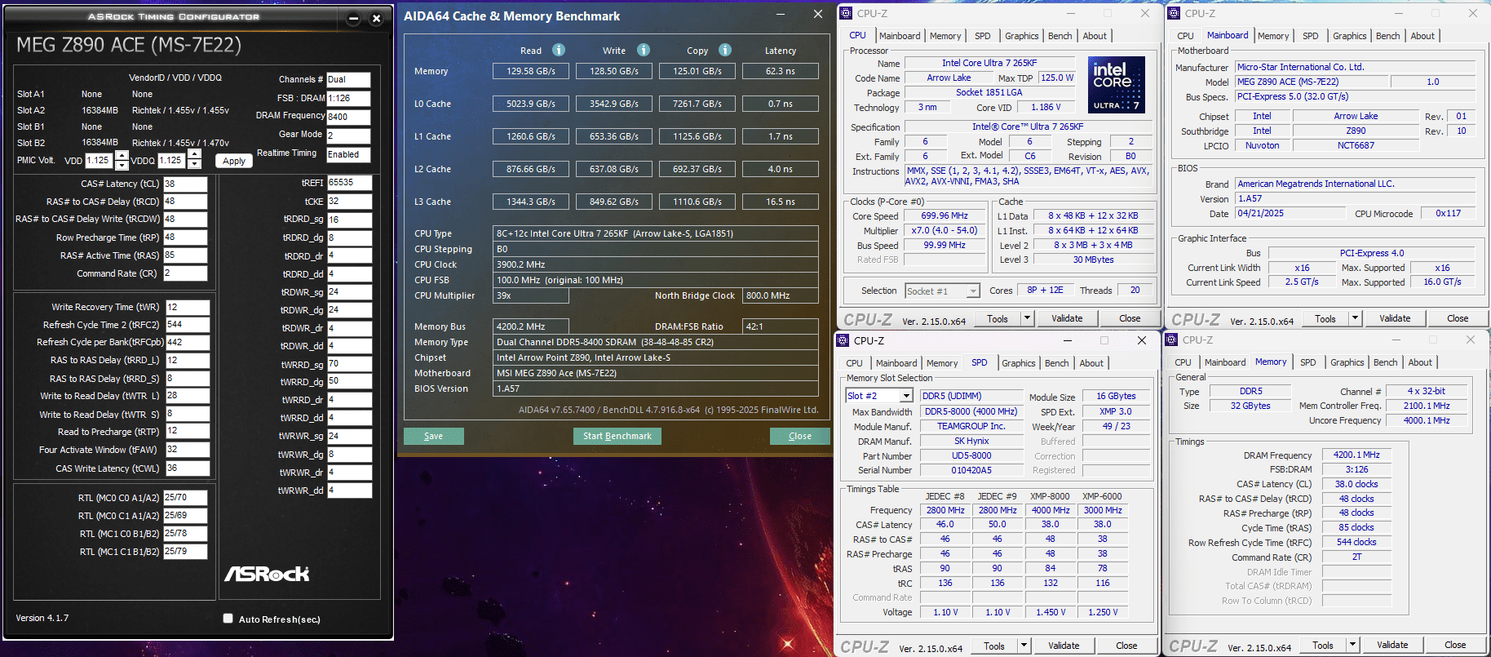This screenshot has width=1491, height=657.
Task: Click the Memory Type value in AIDA64
Action: (655, 342)
